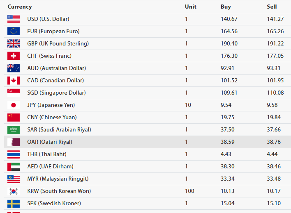This screenshot has height=213, width=291.
Task: Click the Currency column header
Action: point(19,7)
